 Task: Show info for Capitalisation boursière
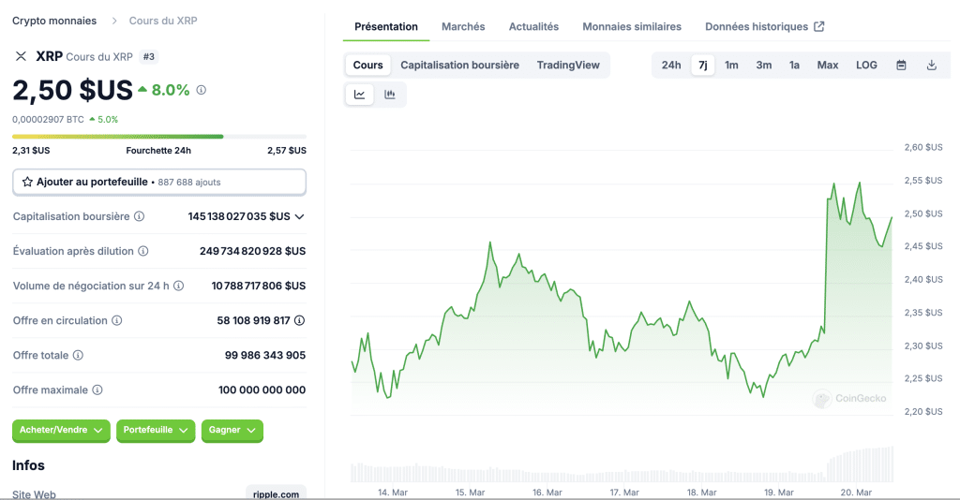139,216
